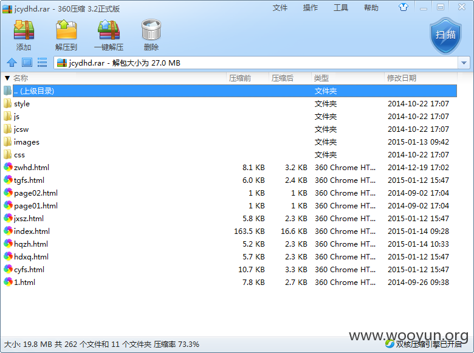
Task: Click the status bar size summary text
Action: pyautogui.click(x=101, y=344)
